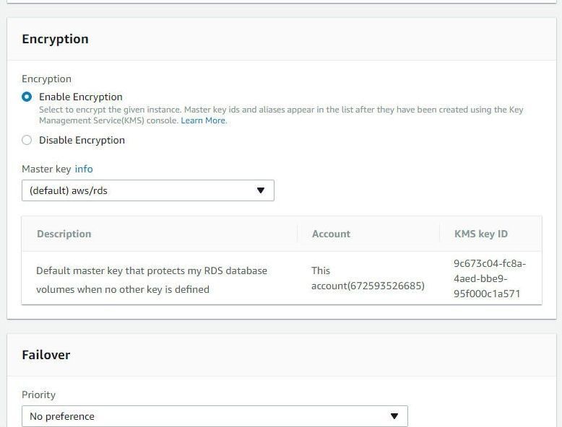562x427 pixels.
Task: Click the Master key field label
Action: coord(47,169)
